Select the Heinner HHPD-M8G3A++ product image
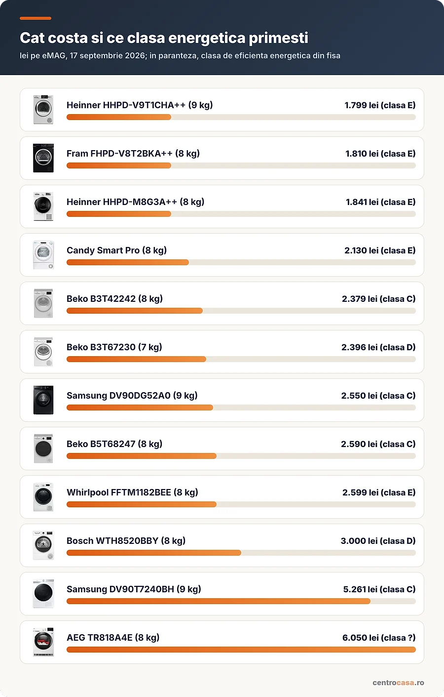This screenshot has width=444, height=697. coord(43,206)
